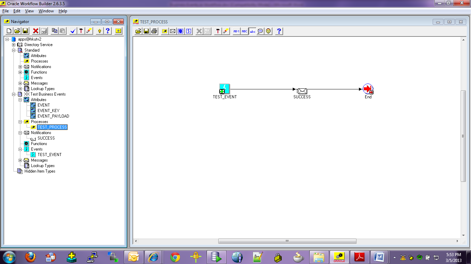Collapse Attributes under Test Business Events
Image resolution: width=471 pixels, height=264 pixels.
coord(20,100)
